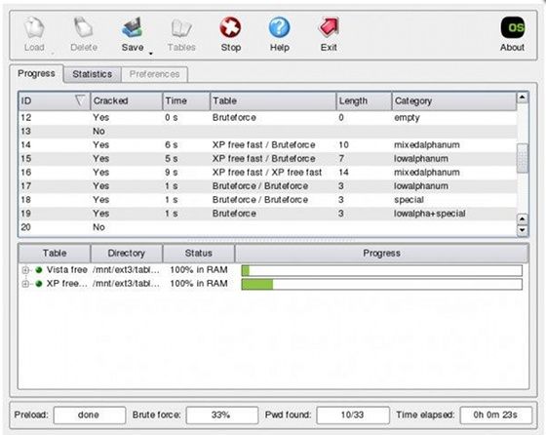Viewport: 546px width, 435px height.
Task: Click the Save disk icon
Action: pos(133,27)
